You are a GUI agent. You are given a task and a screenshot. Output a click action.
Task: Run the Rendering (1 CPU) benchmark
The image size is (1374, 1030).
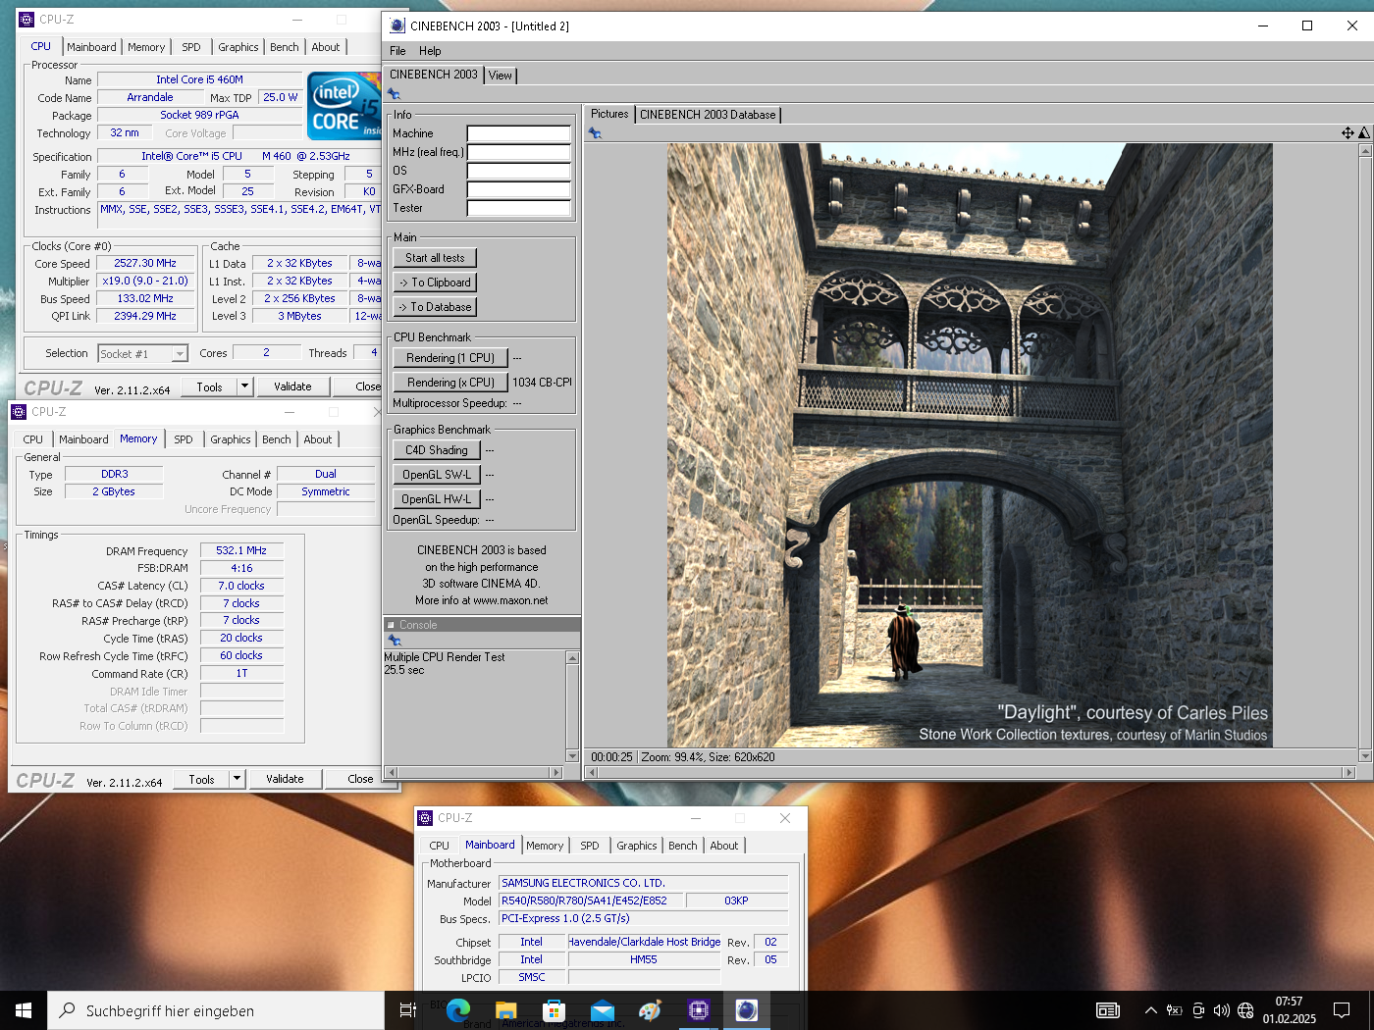450,358
